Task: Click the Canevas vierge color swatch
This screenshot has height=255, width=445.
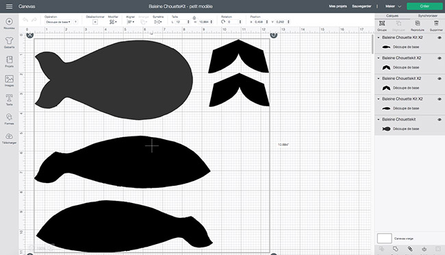Action: coord(384,239)
